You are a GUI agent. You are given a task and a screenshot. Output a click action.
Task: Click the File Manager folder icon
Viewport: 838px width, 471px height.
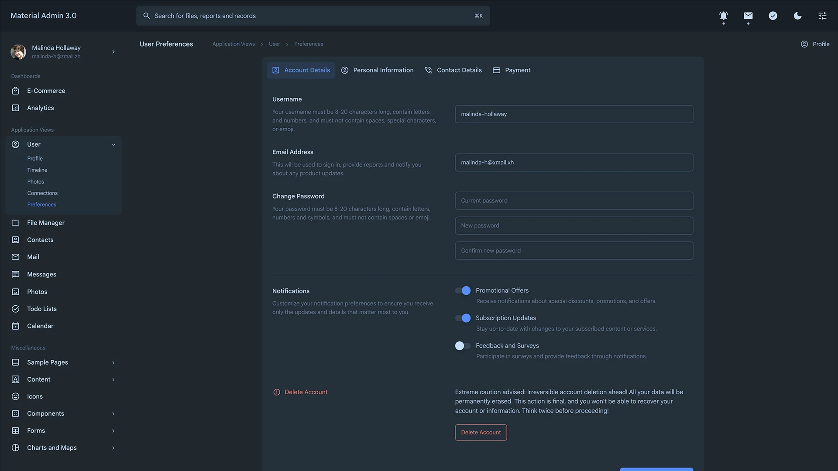click(x=16, y=222)
